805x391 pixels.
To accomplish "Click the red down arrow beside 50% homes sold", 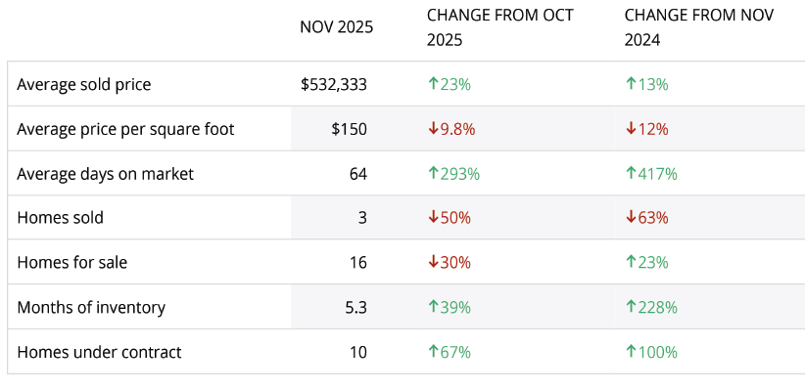I will point(433,218).
